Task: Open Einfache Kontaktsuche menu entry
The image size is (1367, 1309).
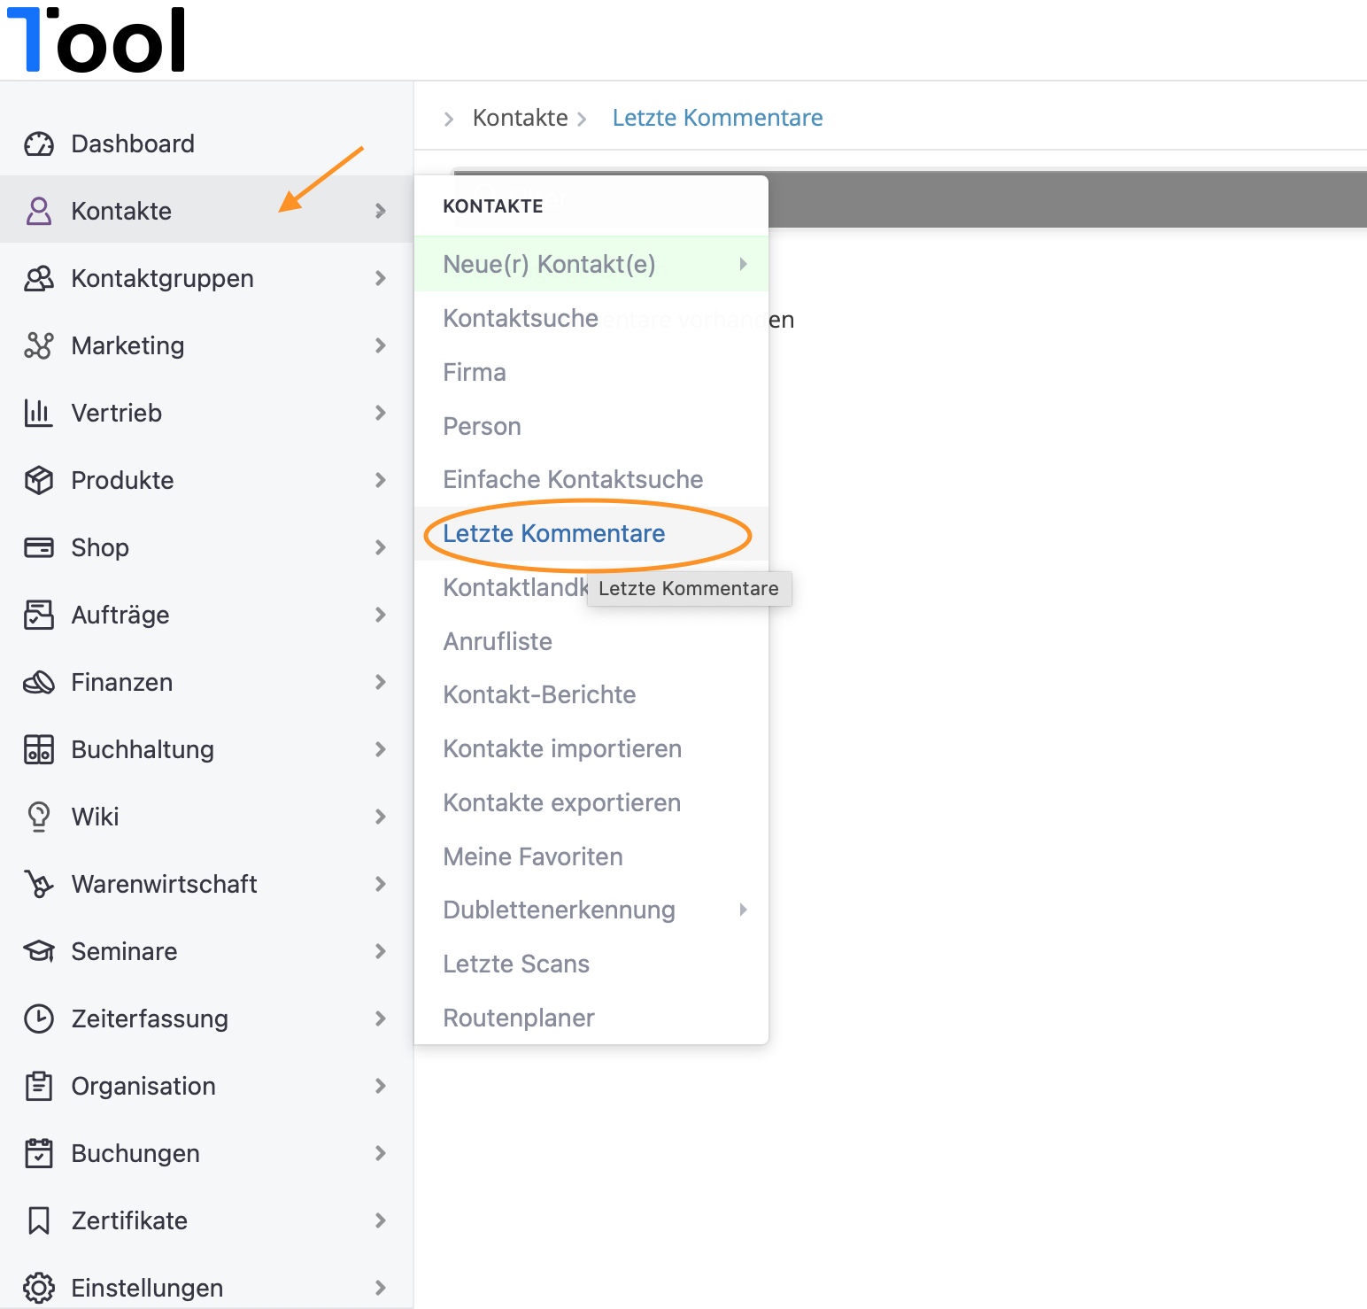Action: pos(591,479)
